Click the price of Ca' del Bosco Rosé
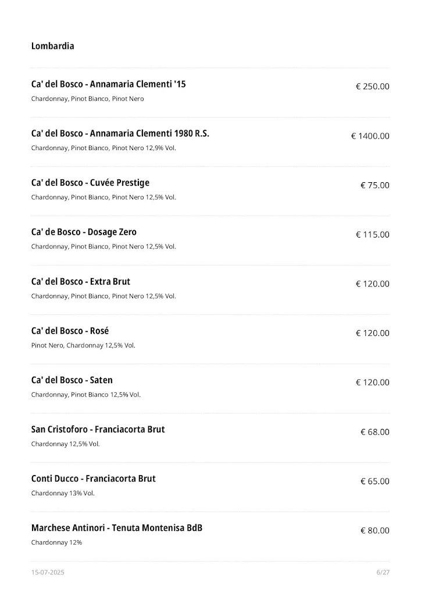Viewport: 421px width, 596px height. point(372,334)
